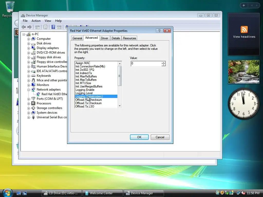Open CD Drive (D:) virtio taskbar button
The height and width of the screenshot is (197, 263).
click(62, 193)
